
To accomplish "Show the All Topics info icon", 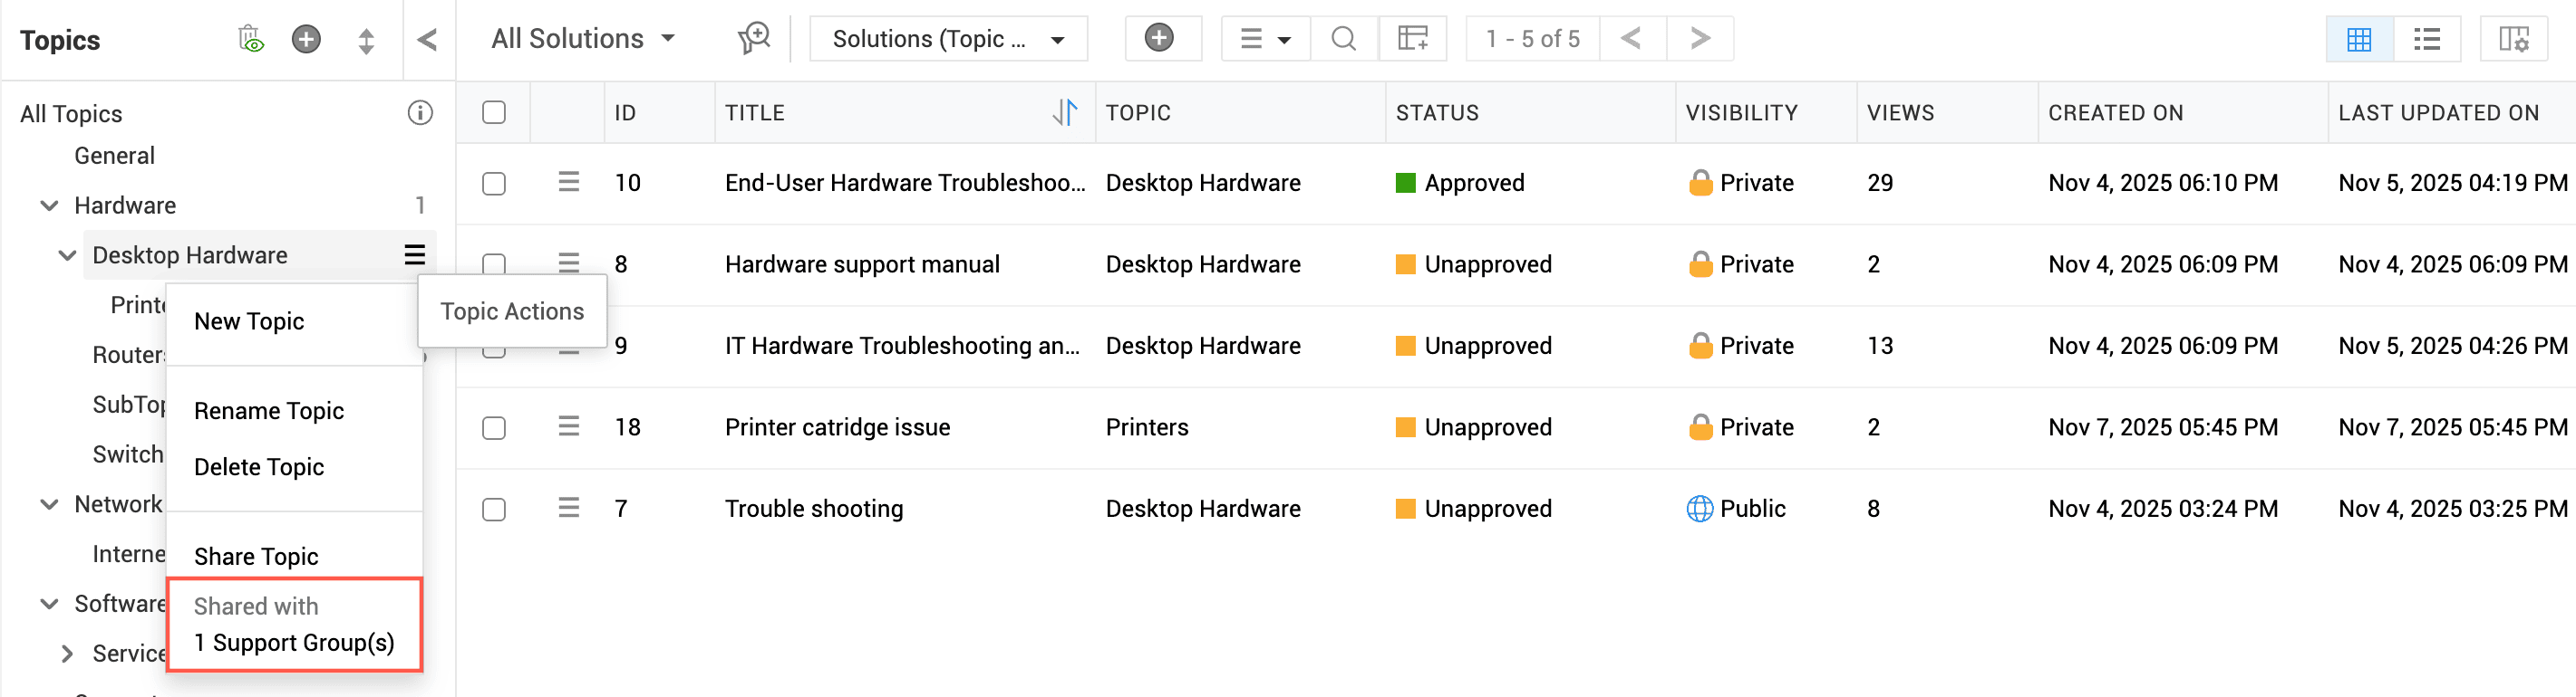I will tap(420, 113).
